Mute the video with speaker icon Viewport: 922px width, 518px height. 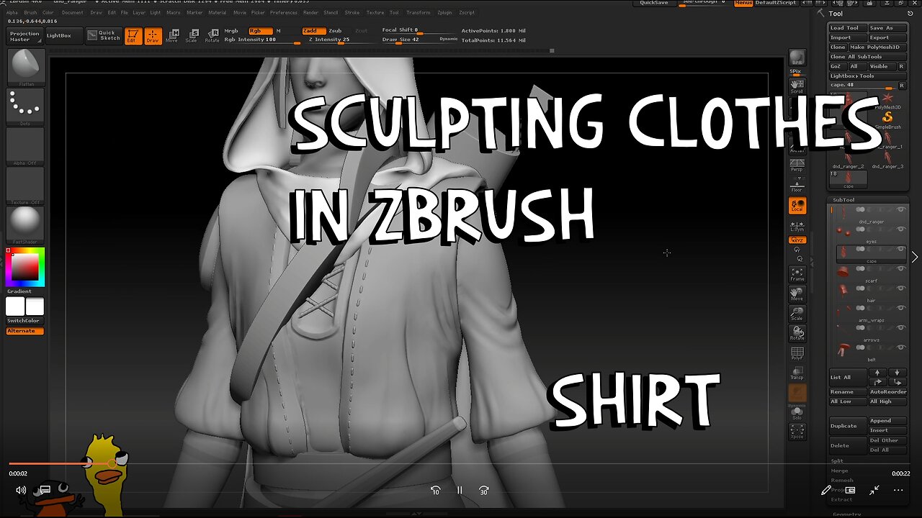click(21, 490)
